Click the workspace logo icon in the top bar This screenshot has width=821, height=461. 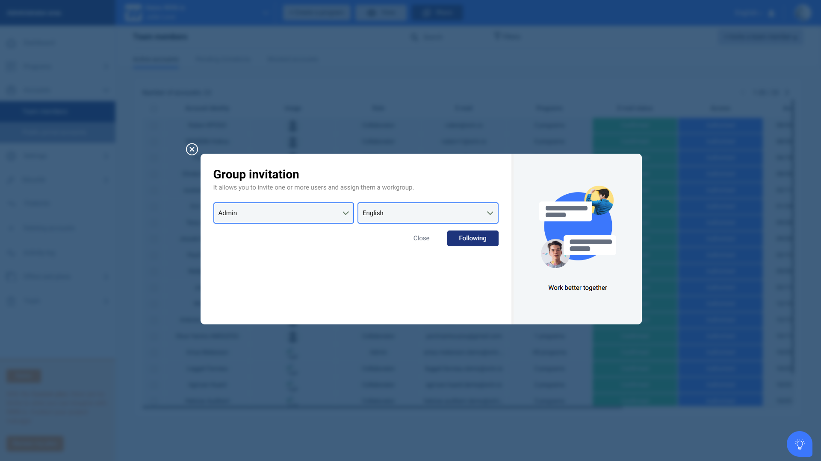click(x=133, y=12)
